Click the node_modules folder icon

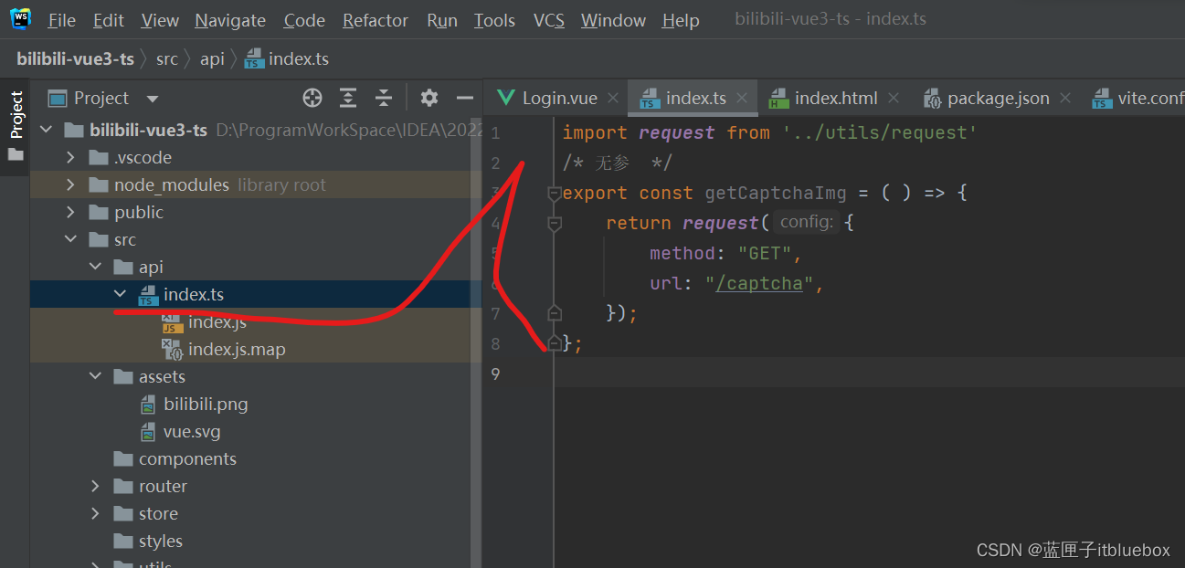coord(99,185)
